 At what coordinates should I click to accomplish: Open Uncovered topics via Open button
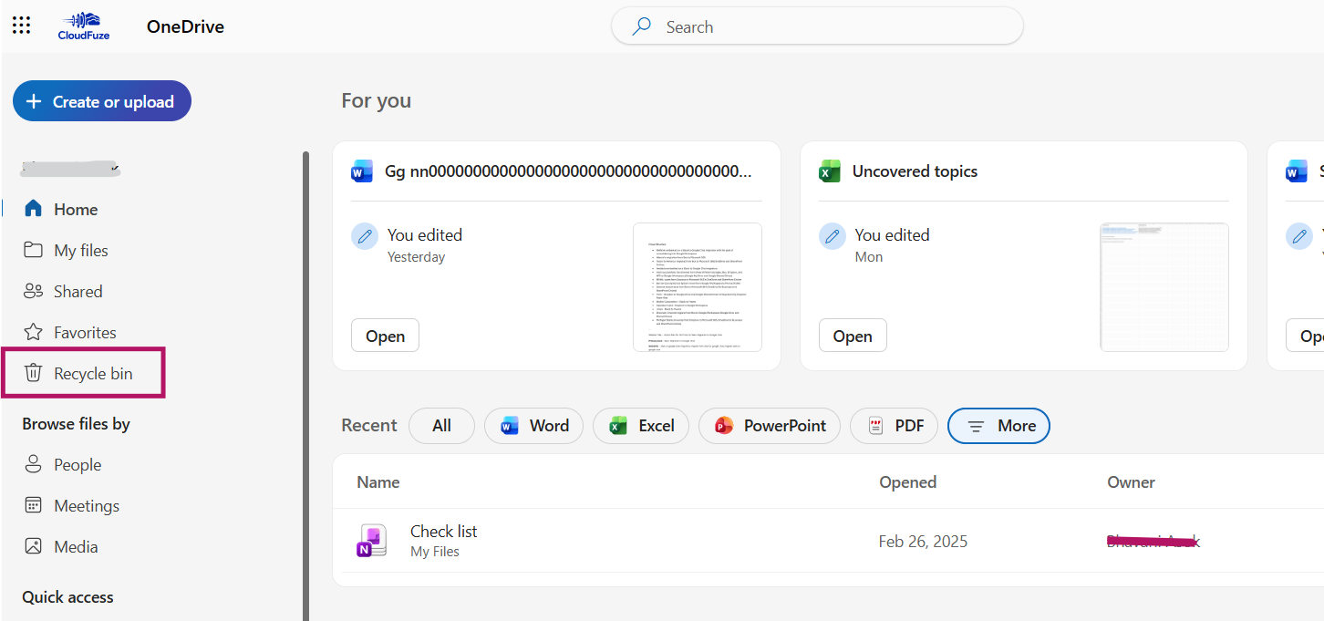coord(853,336)
